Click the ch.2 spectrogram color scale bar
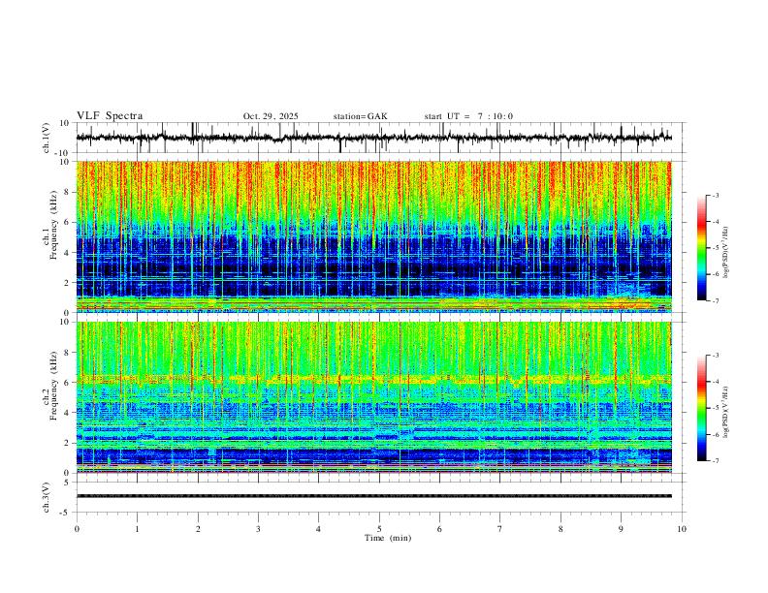The height and width of the screenshot is (593, 768). click(701, 408)
